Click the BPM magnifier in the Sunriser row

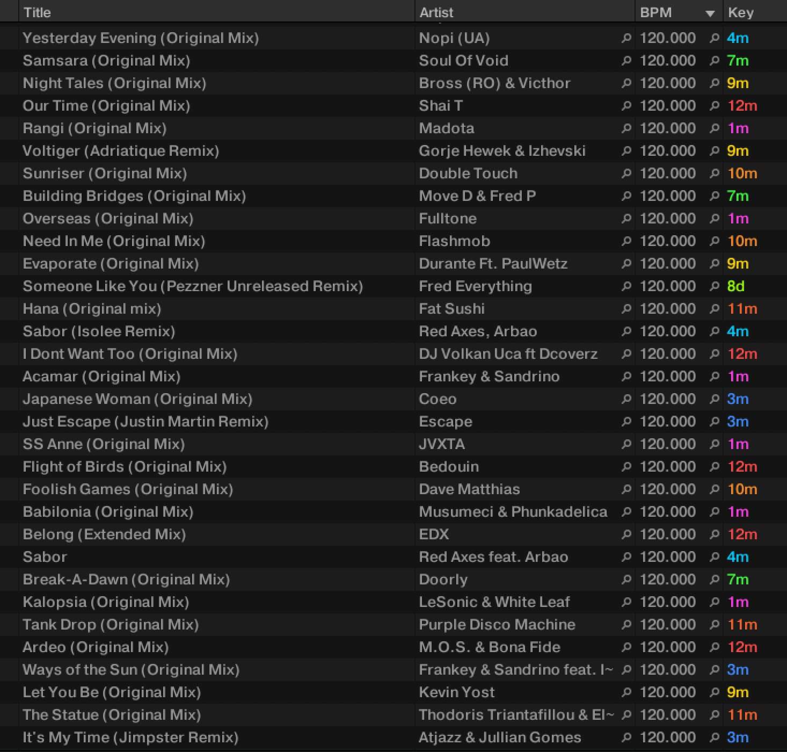(x=714, y=173)
